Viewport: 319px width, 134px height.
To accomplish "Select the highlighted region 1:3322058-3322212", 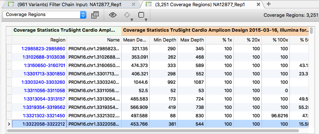I will (44, 124).
